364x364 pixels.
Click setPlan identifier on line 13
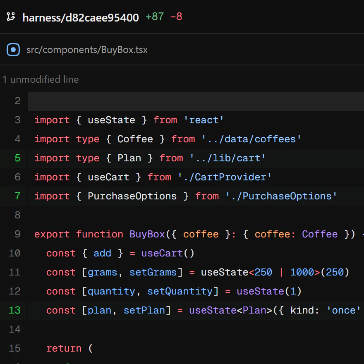tap(144, 310)
